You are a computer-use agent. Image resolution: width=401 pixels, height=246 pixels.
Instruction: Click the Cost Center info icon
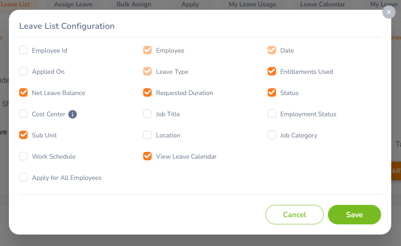[73, 114]
